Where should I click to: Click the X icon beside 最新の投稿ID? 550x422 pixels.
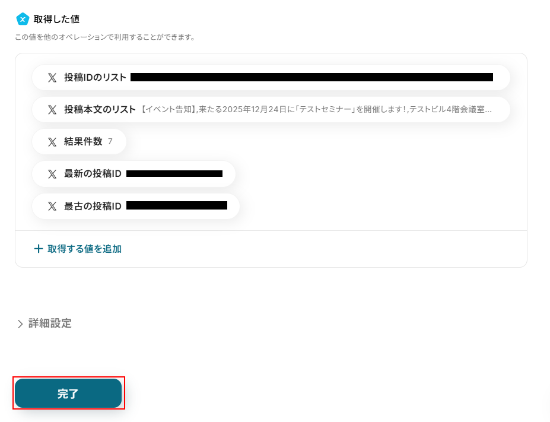52,174
